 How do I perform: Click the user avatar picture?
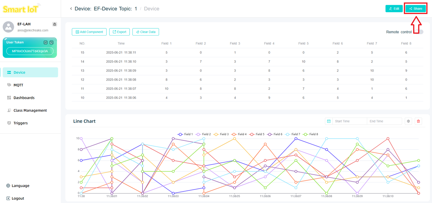8,27
